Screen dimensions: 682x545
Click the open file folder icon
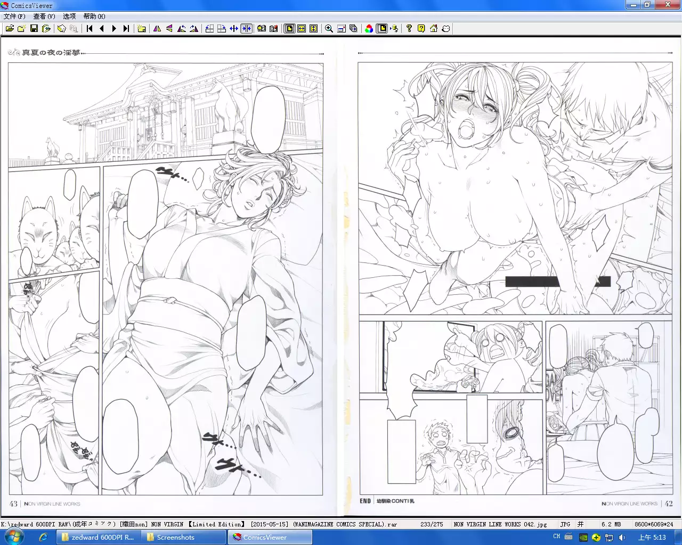tap(10, 29)
